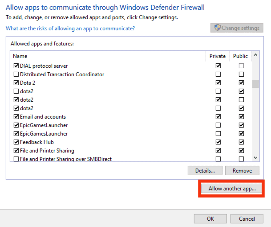Select the DIAL protocol server entry text
Screen dimensions: 271x227
point(44,66)
